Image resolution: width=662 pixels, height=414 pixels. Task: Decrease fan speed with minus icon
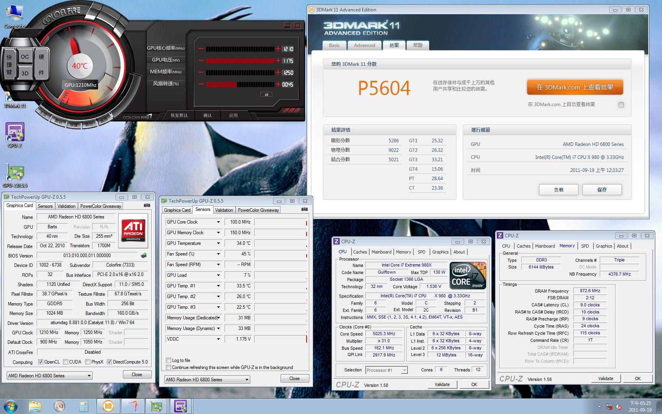(x=201, y=84)
